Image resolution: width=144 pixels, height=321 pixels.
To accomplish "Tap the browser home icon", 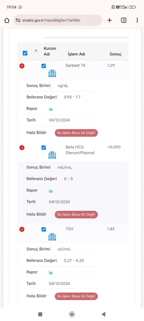I will coord(7,20).
